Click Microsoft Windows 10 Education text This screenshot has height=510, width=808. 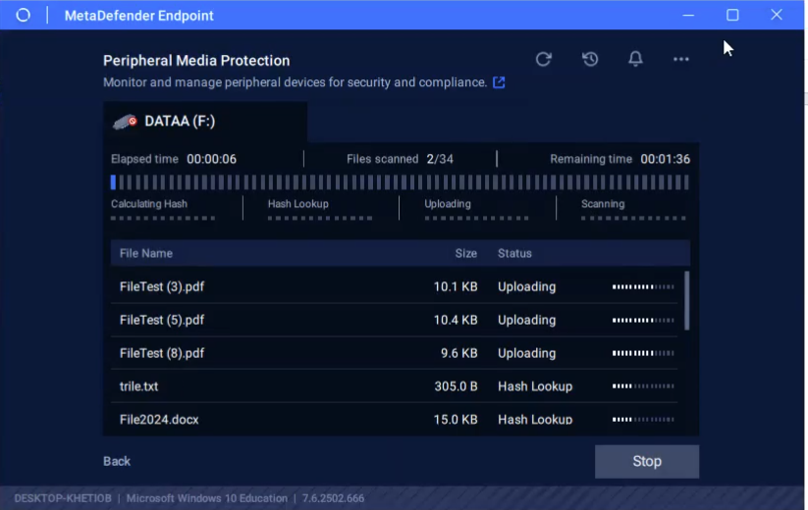pos(206,498)
